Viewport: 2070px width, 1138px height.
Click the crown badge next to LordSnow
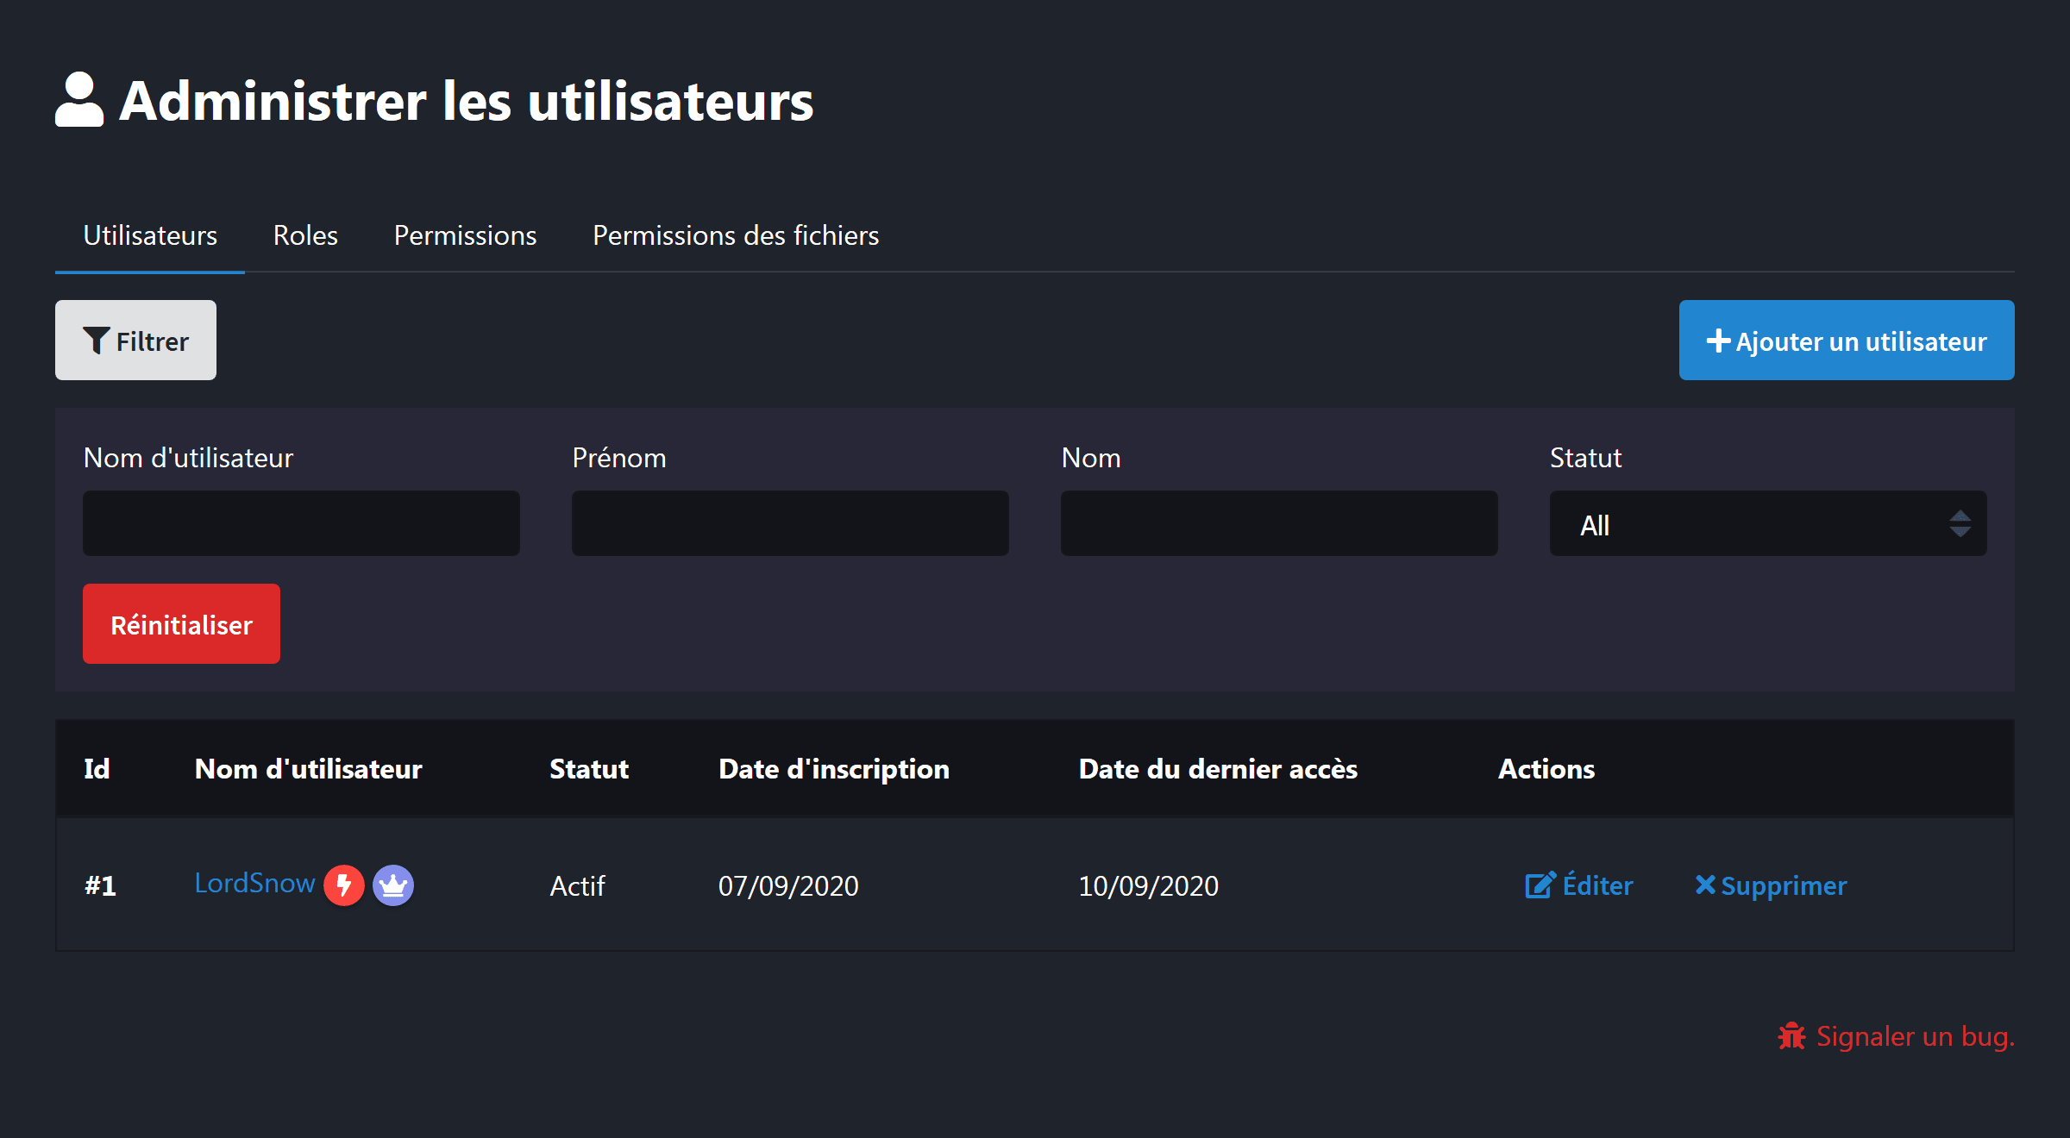coord(392,885)
